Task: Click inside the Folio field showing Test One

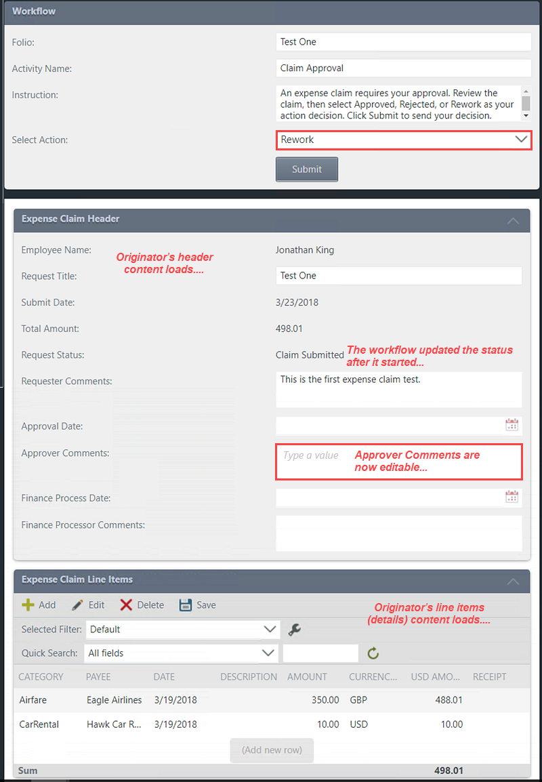Action: (403, 42)
